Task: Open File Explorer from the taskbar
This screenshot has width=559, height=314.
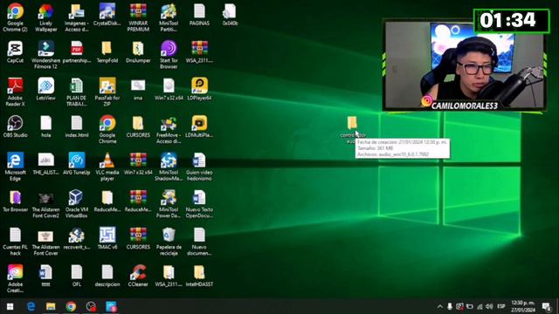Action: pyautogui.click(x=51, y=306)
